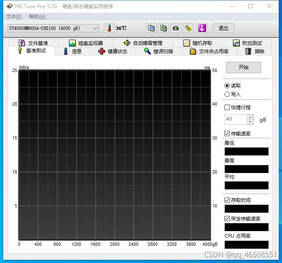Copy screenshot to clipboard icon
This screenshot has width=282, height=263.
pyautogui.click(x=163, y=28)
